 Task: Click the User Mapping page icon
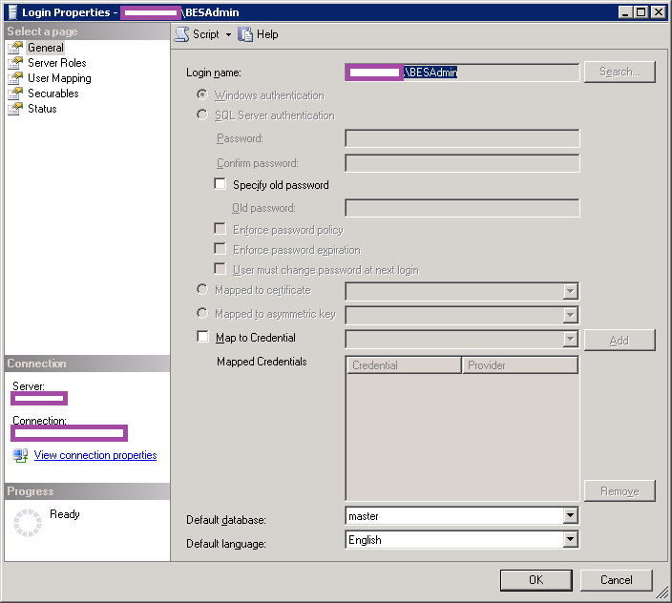pyautogui.click(x=15, y=78)
